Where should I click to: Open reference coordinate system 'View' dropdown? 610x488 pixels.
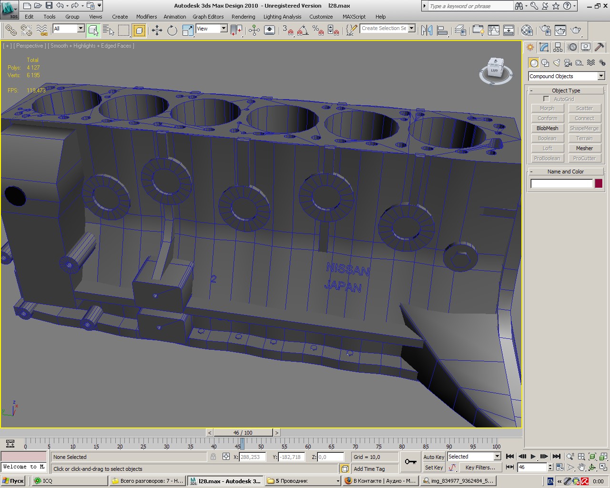[212, 29]
